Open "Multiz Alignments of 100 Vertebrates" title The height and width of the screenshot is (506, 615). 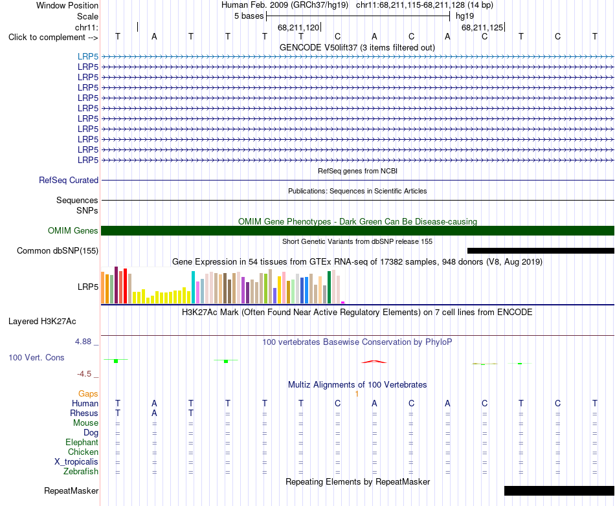[357, 385]
